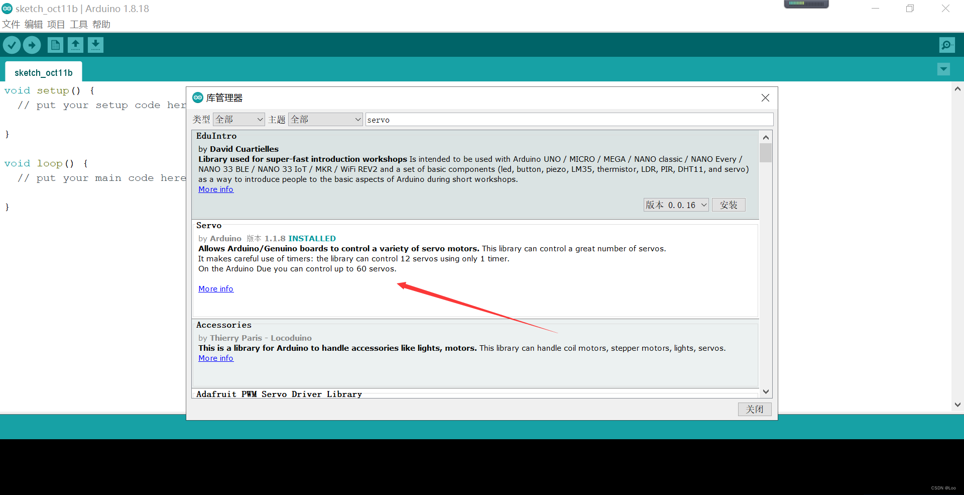Select the sketch_oct11b tab
Viewport: 964px width, 495px height.
44,72
